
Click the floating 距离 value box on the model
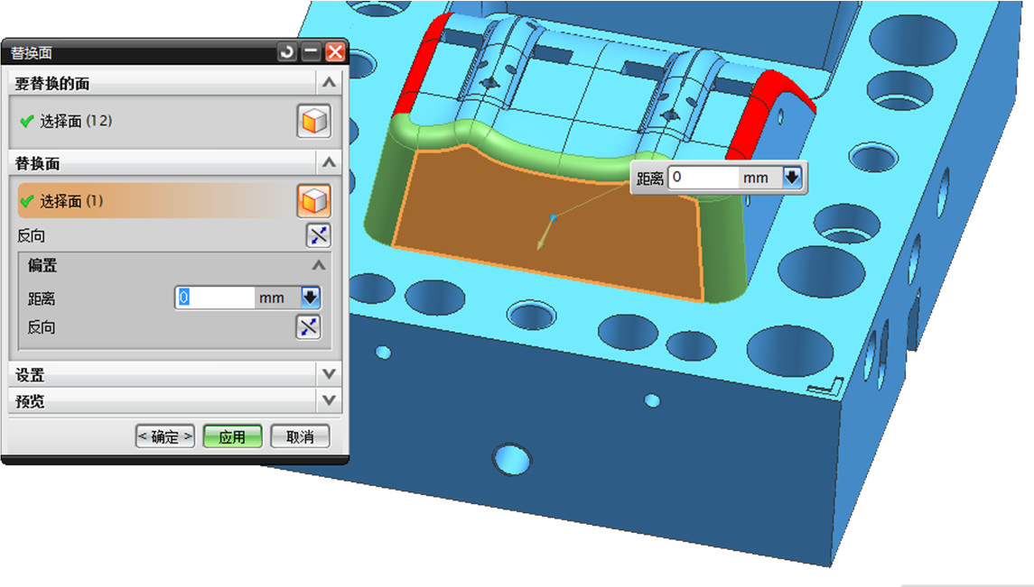(703, 178)
